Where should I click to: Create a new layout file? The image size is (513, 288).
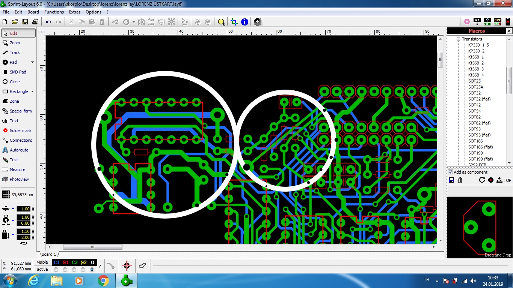point(5,22)
